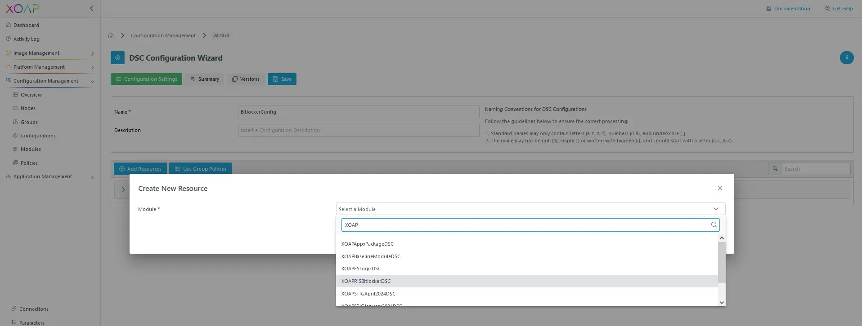Open Activity Log from the sidebar
This screenshot has height=326, width=862.
(27, 39)
